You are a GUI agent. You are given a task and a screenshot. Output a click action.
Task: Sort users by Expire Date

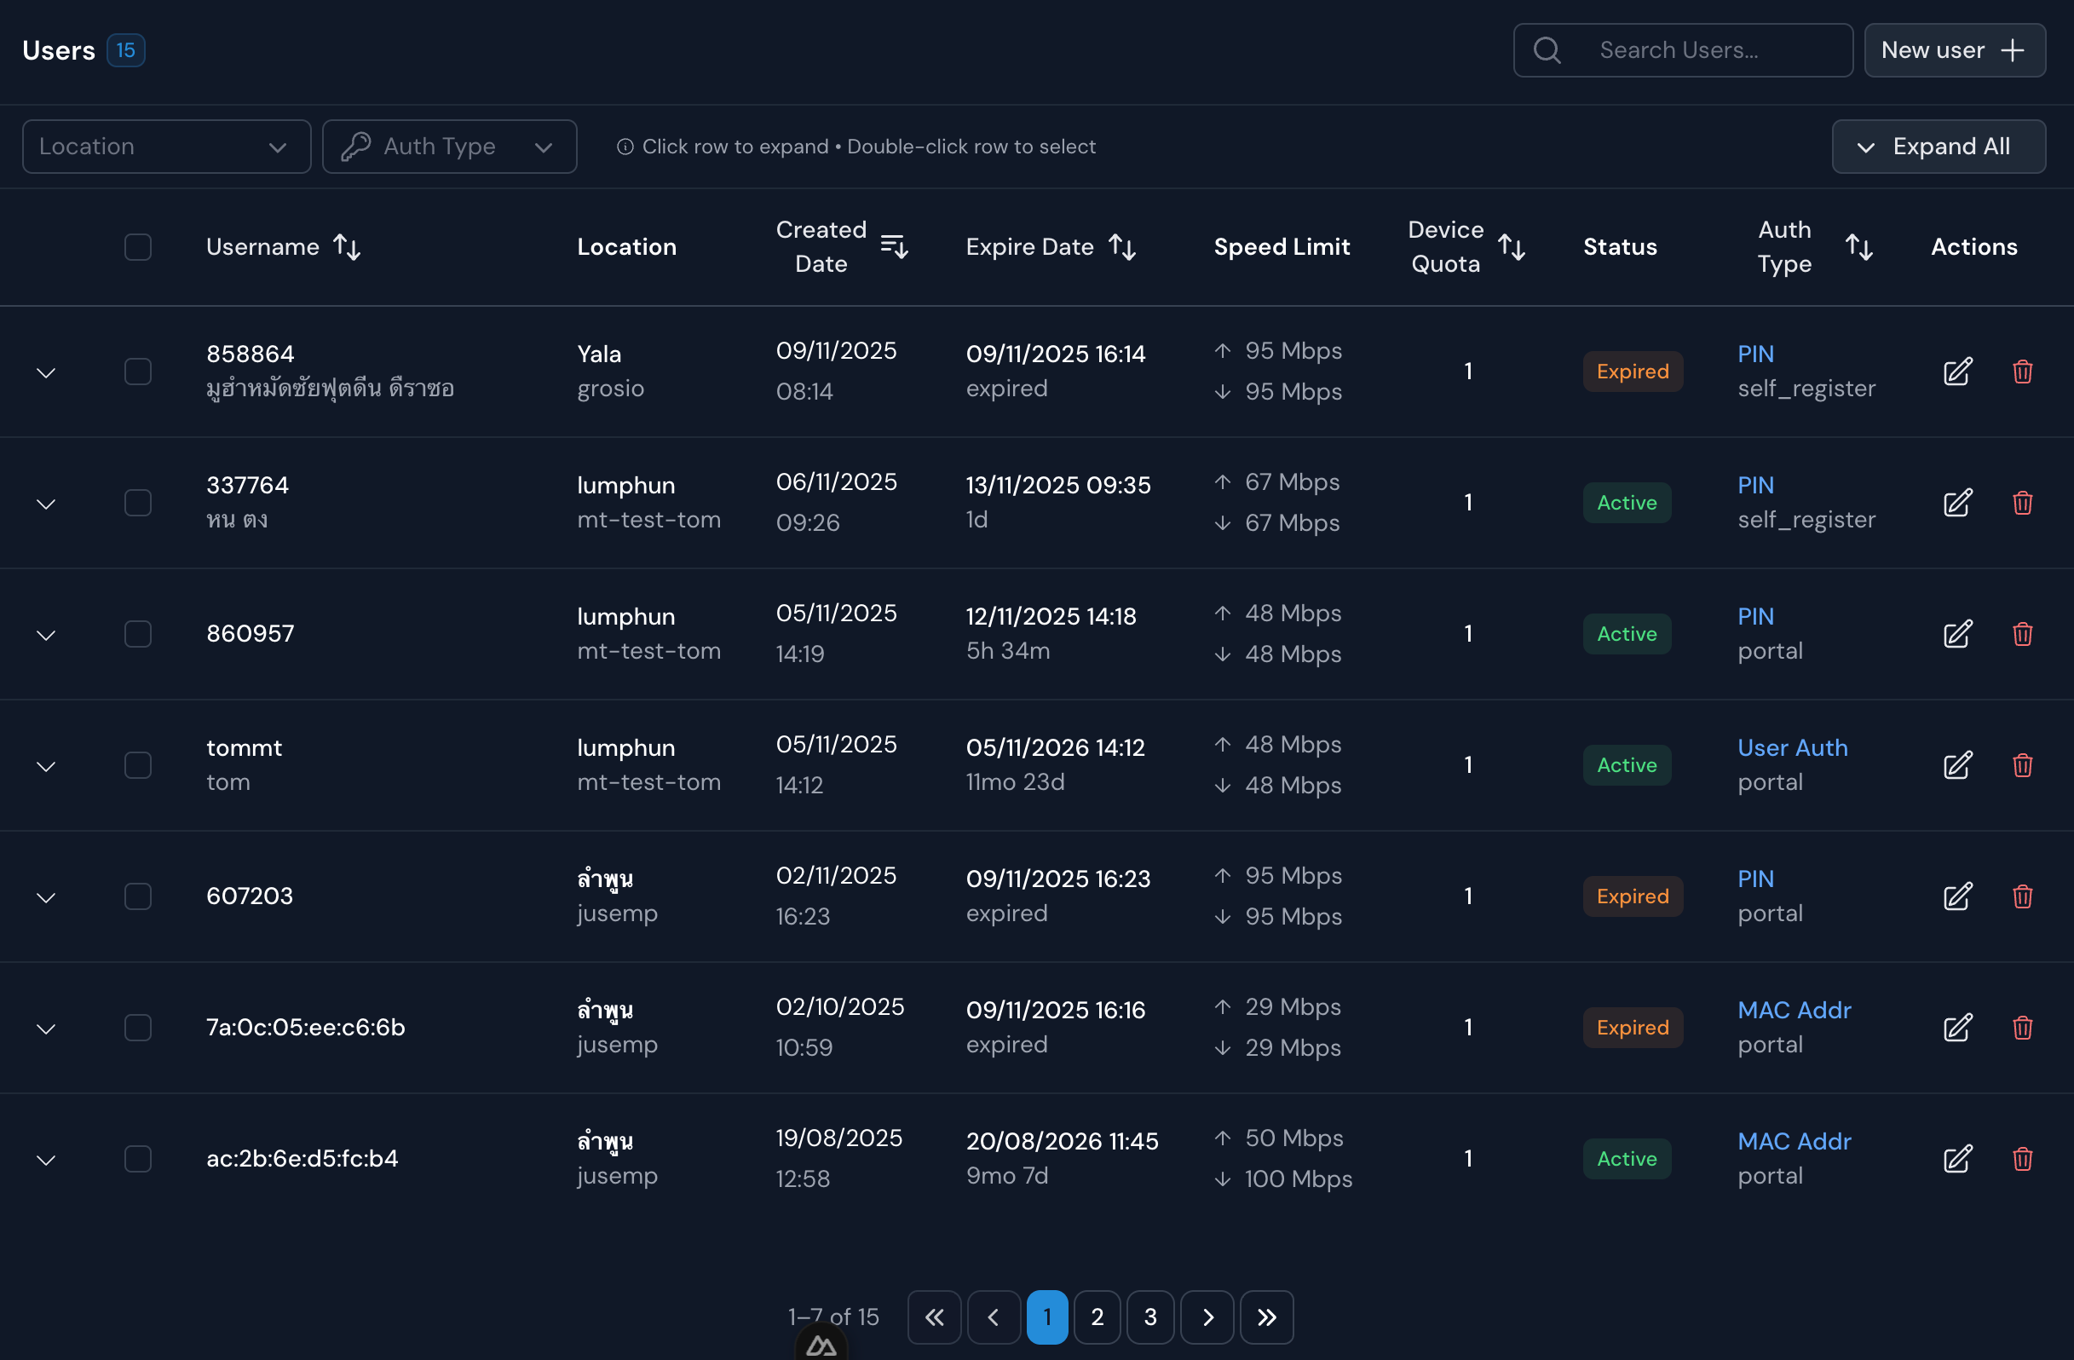coord(1123,246)
